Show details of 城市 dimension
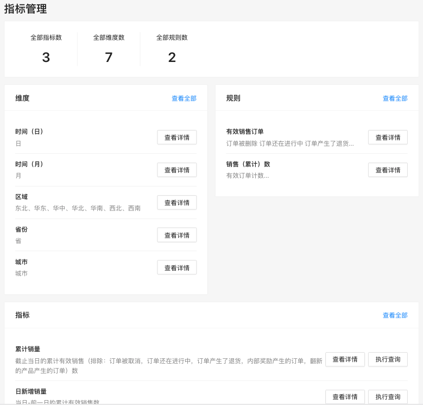The image size is (423, 405). (x=176, y=268)
